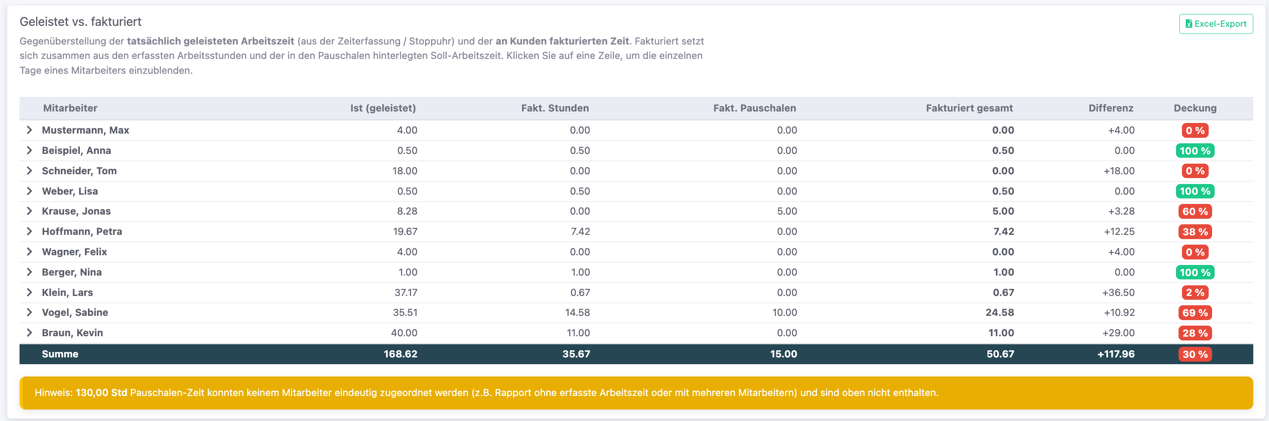Click the 0 % badge for Schneider, Tom
1269x421 pixels.
coord(1195,171)
